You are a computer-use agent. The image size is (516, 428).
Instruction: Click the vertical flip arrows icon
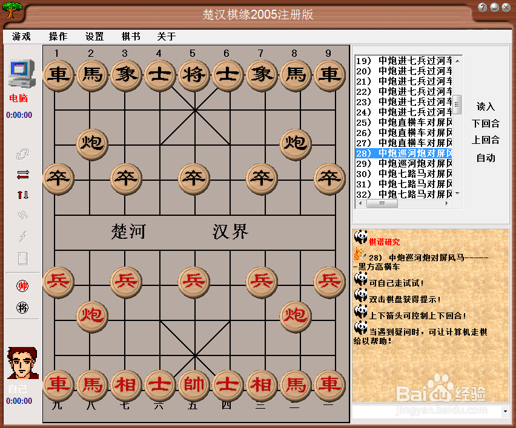(x=22, y=195)
